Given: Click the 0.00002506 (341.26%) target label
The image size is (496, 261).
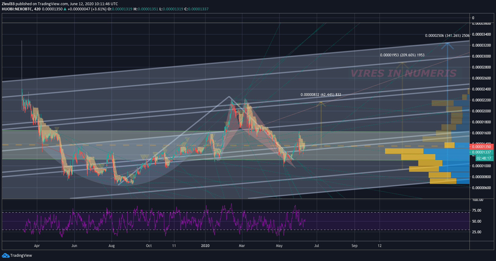Looking at the screenshot, I should pos(447,36).
